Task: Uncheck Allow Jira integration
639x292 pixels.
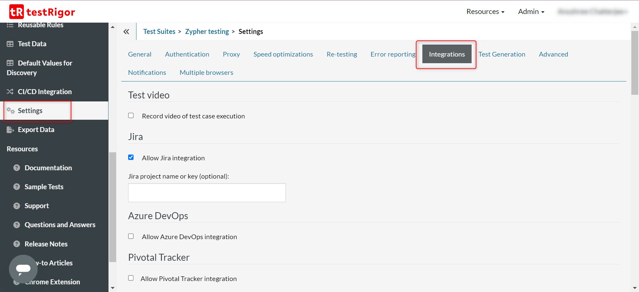Action: click(131, 157)
